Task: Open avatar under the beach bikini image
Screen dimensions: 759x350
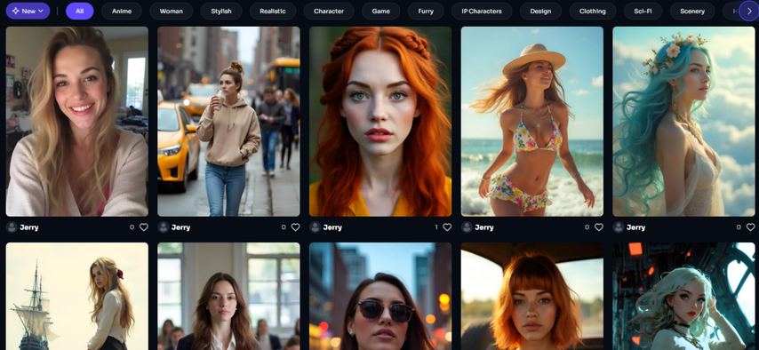Action: click(467, 227)
